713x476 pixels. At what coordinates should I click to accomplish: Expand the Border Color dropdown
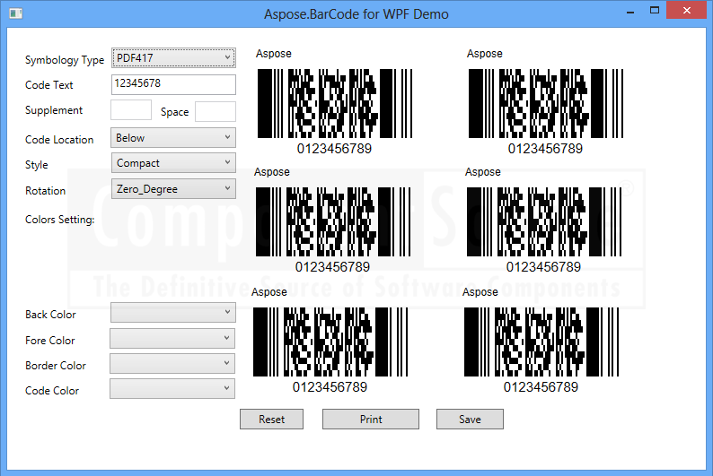(172, 363)
